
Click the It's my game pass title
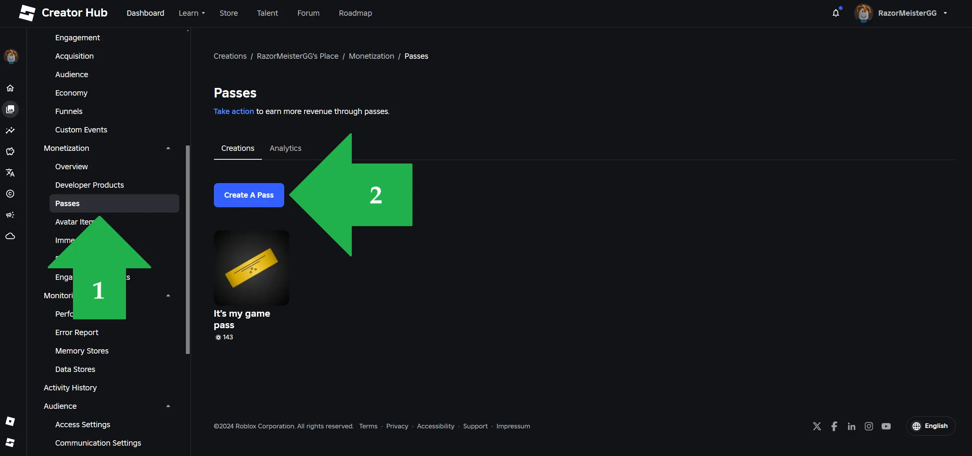[x=242, y=319]
